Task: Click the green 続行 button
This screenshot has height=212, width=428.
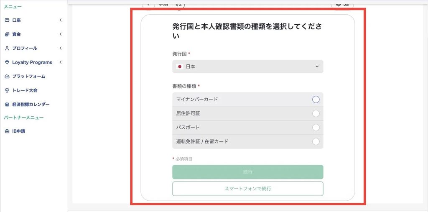Action: [248, 172]
